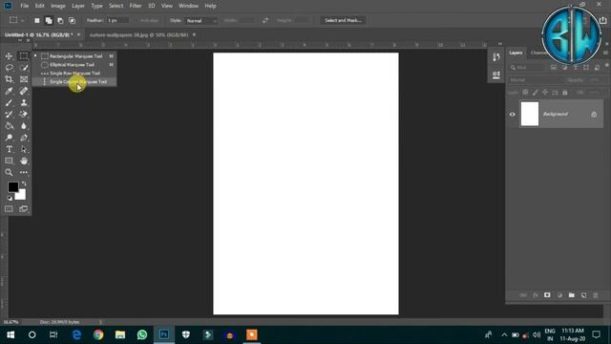Click the Select and Mask button

pos(343,20)
